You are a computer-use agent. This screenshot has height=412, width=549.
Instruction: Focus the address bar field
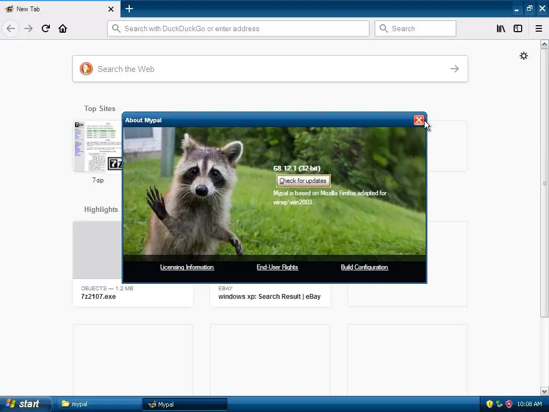[238, 28]
